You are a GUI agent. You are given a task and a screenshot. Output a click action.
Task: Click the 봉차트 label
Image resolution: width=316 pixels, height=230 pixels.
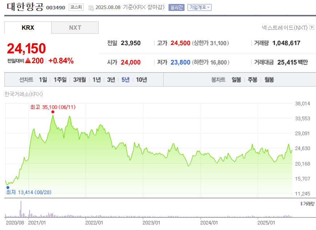(218, 80)
